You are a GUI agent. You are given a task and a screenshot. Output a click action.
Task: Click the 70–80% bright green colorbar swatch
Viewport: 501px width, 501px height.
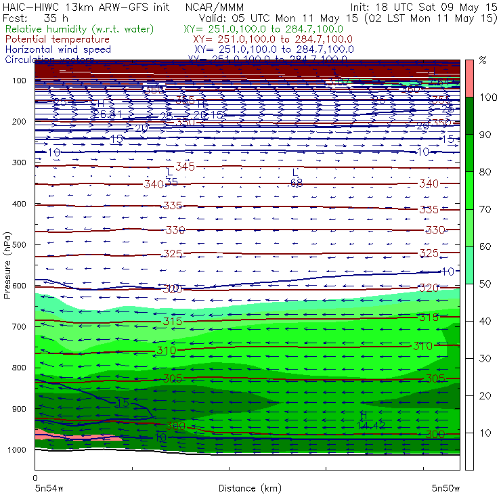469,190
